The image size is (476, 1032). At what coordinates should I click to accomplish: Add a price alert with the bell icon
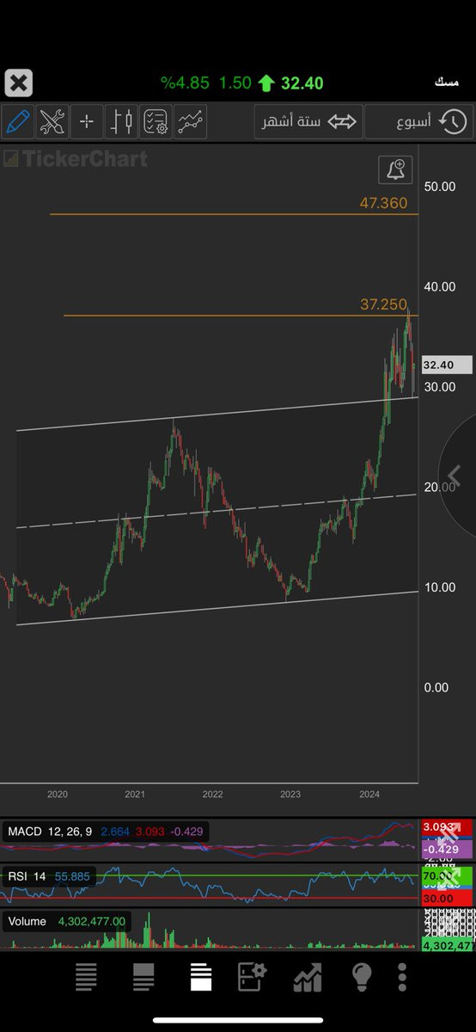(x=395, y=169)
